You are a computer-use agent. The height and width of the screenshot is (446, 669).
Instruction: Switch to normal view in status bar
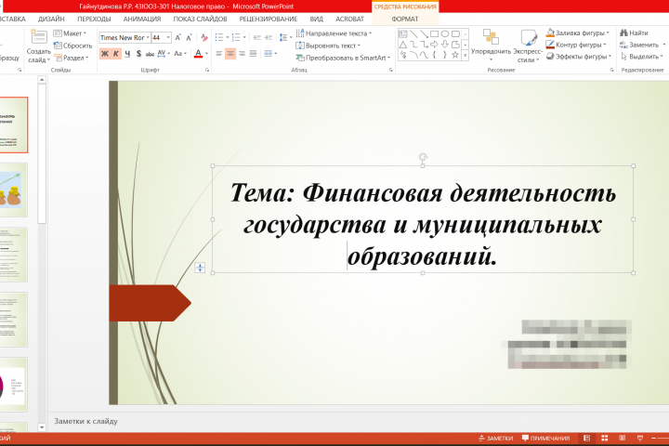coord(586,439)
